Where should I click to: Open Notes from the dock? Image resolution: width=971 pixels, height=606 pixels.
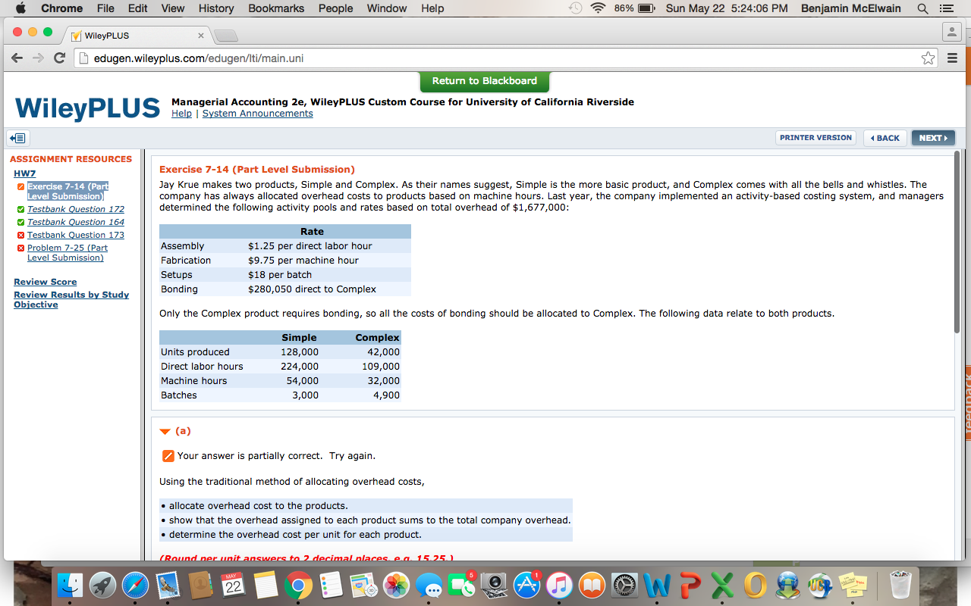click(x=266, y=585)
